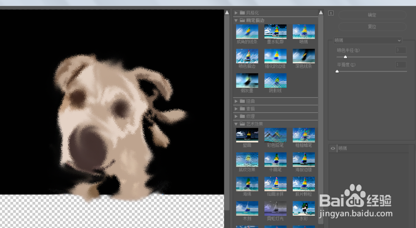Choose the 底纹效果 filter thumbnail
This screenshot has height=228, width=416.
247,160
